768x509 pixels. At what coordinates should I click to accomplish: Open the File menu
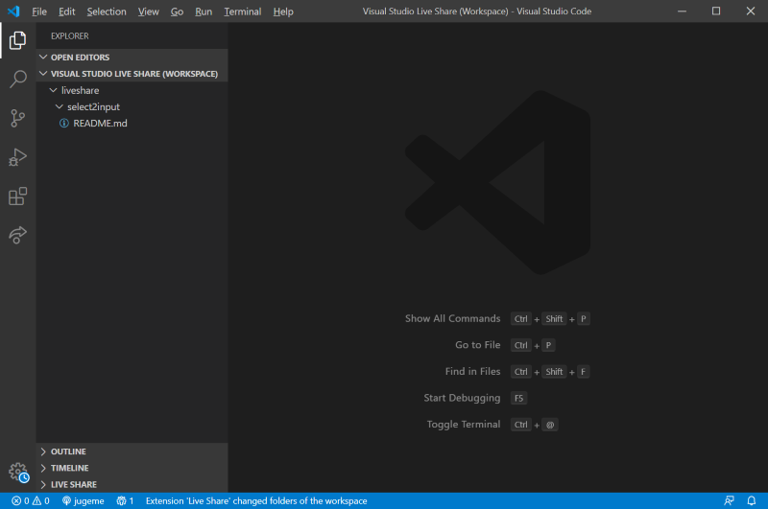tap(39, 12)
